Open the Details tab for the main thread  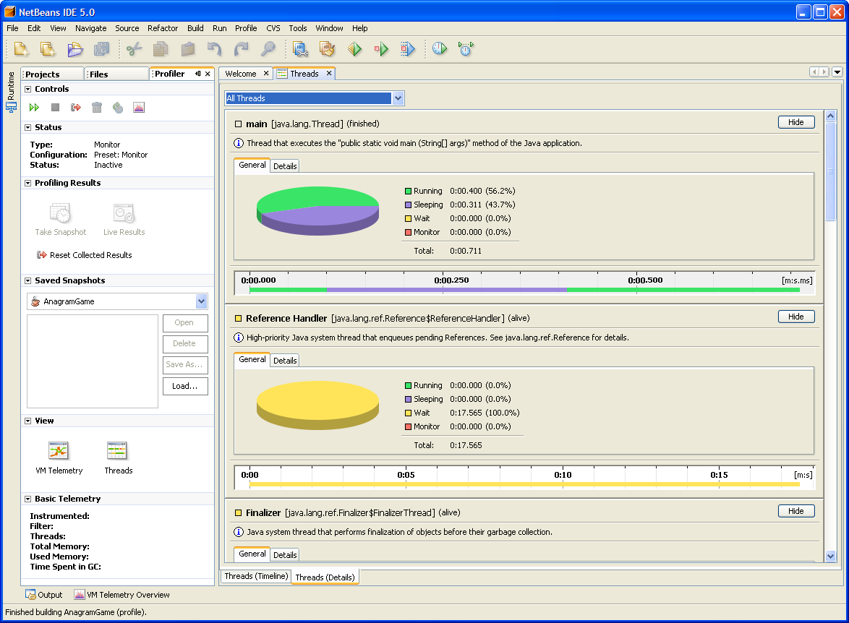tap(285, 166)
